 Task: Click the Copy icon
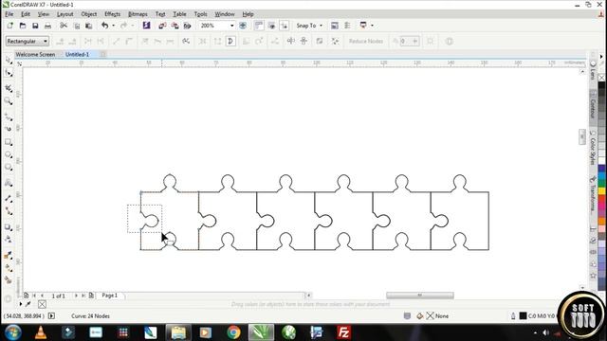76,26
